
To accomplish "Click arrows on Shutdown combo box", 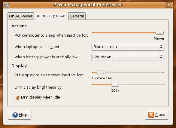I will (x=161, y=57).
